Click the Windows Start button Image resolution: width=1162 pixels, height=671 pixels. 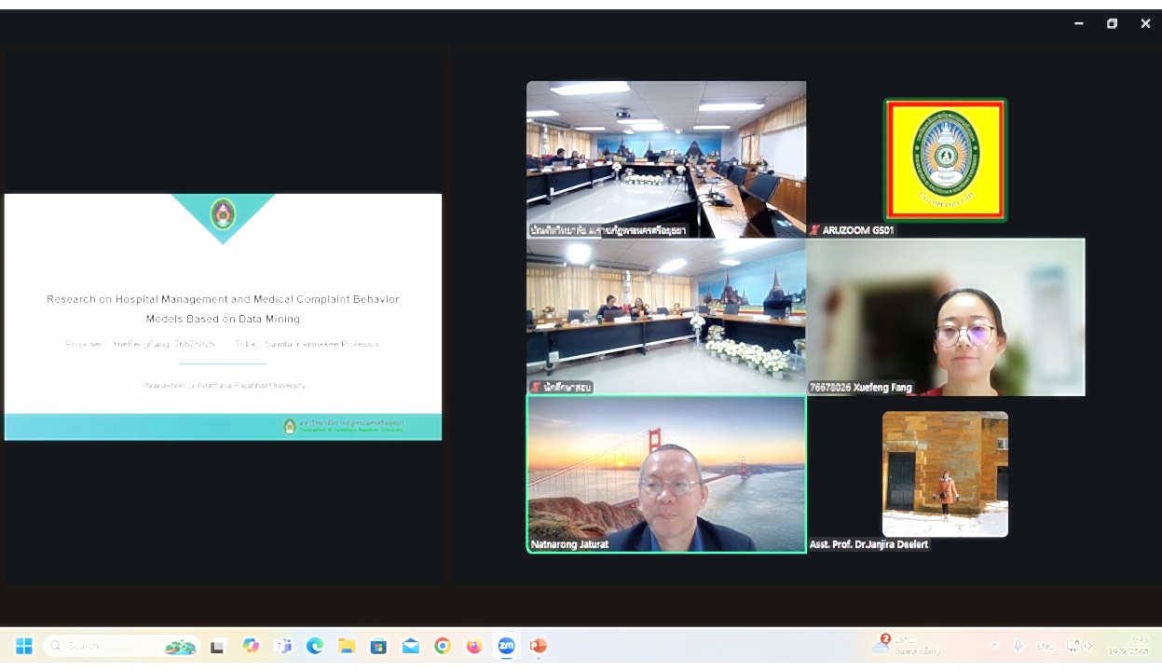24,646
